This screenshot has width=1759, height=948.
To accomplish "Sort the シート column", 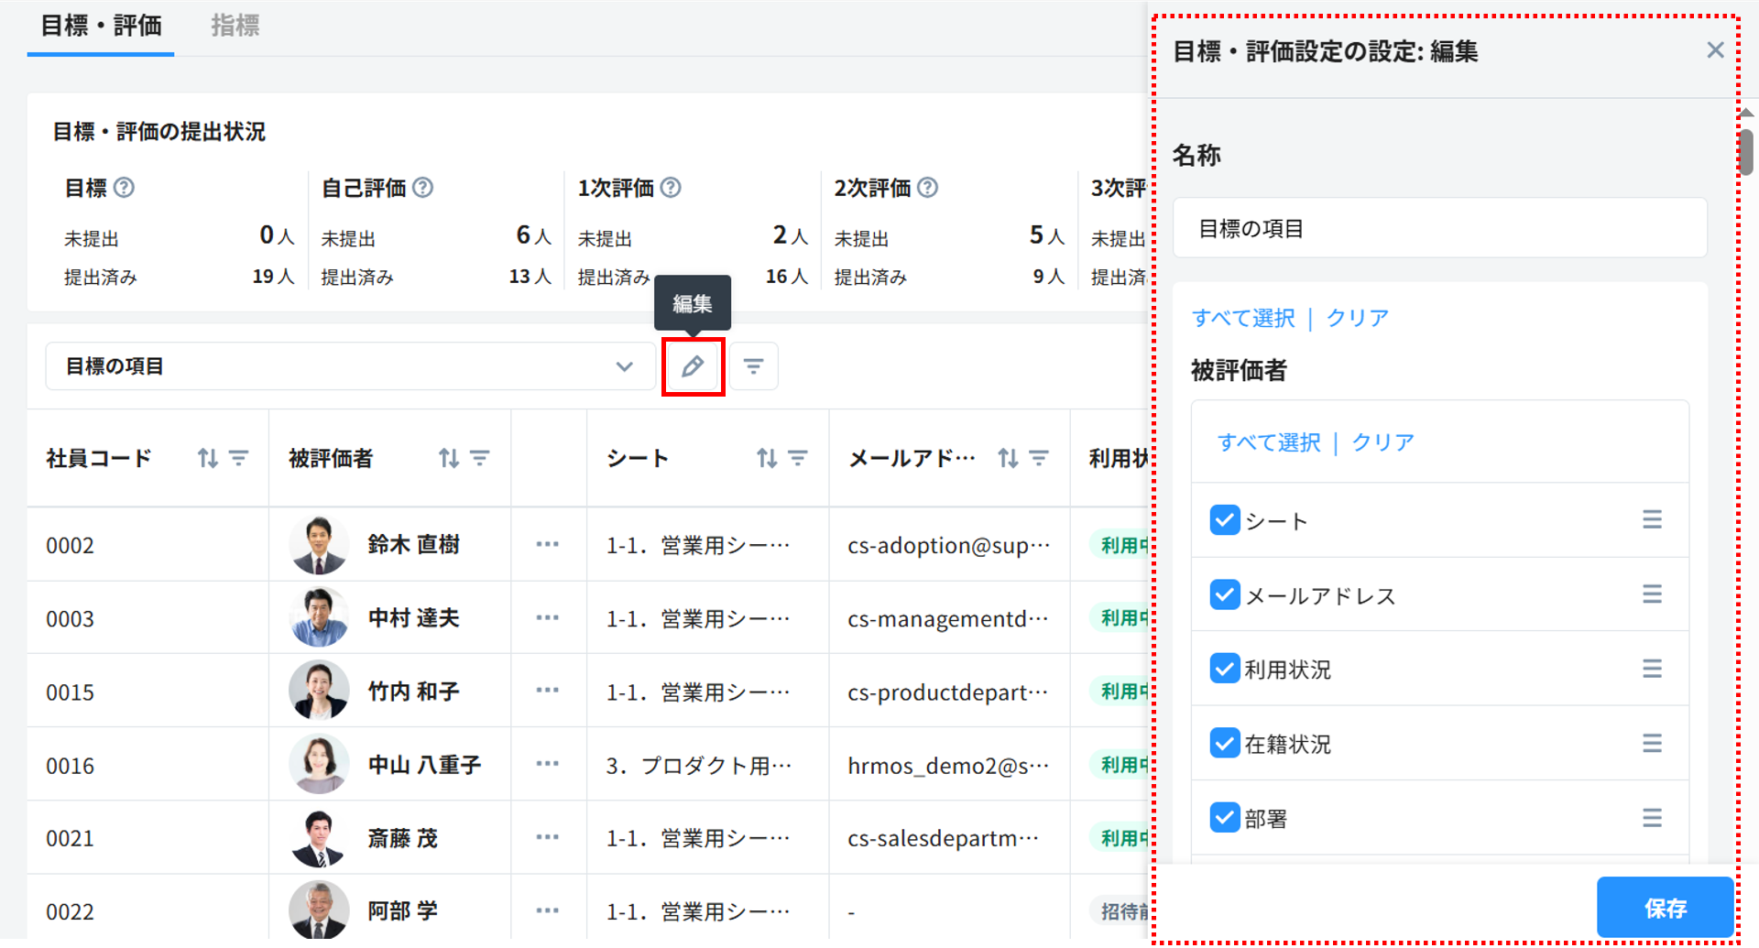I will pos(767,458).
